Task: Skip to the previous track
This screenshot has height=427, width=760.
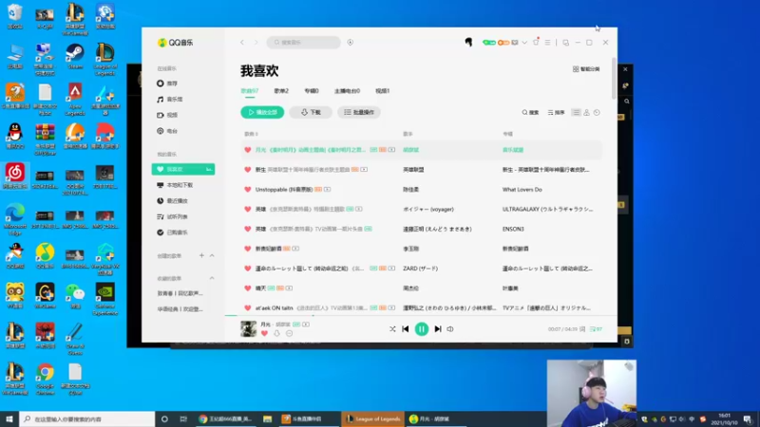Action: 406,329
